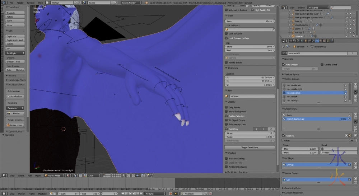
Task: Turn on the Lock to Cursor checkbox
Action: [226, 34]
